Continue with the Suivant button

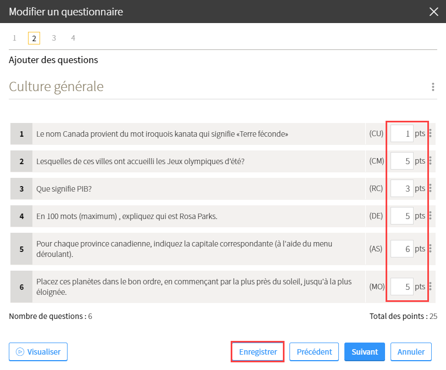point(365,352)
